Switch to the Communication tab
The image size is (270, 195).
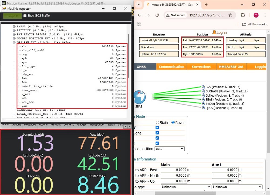[x=171, y=67]
